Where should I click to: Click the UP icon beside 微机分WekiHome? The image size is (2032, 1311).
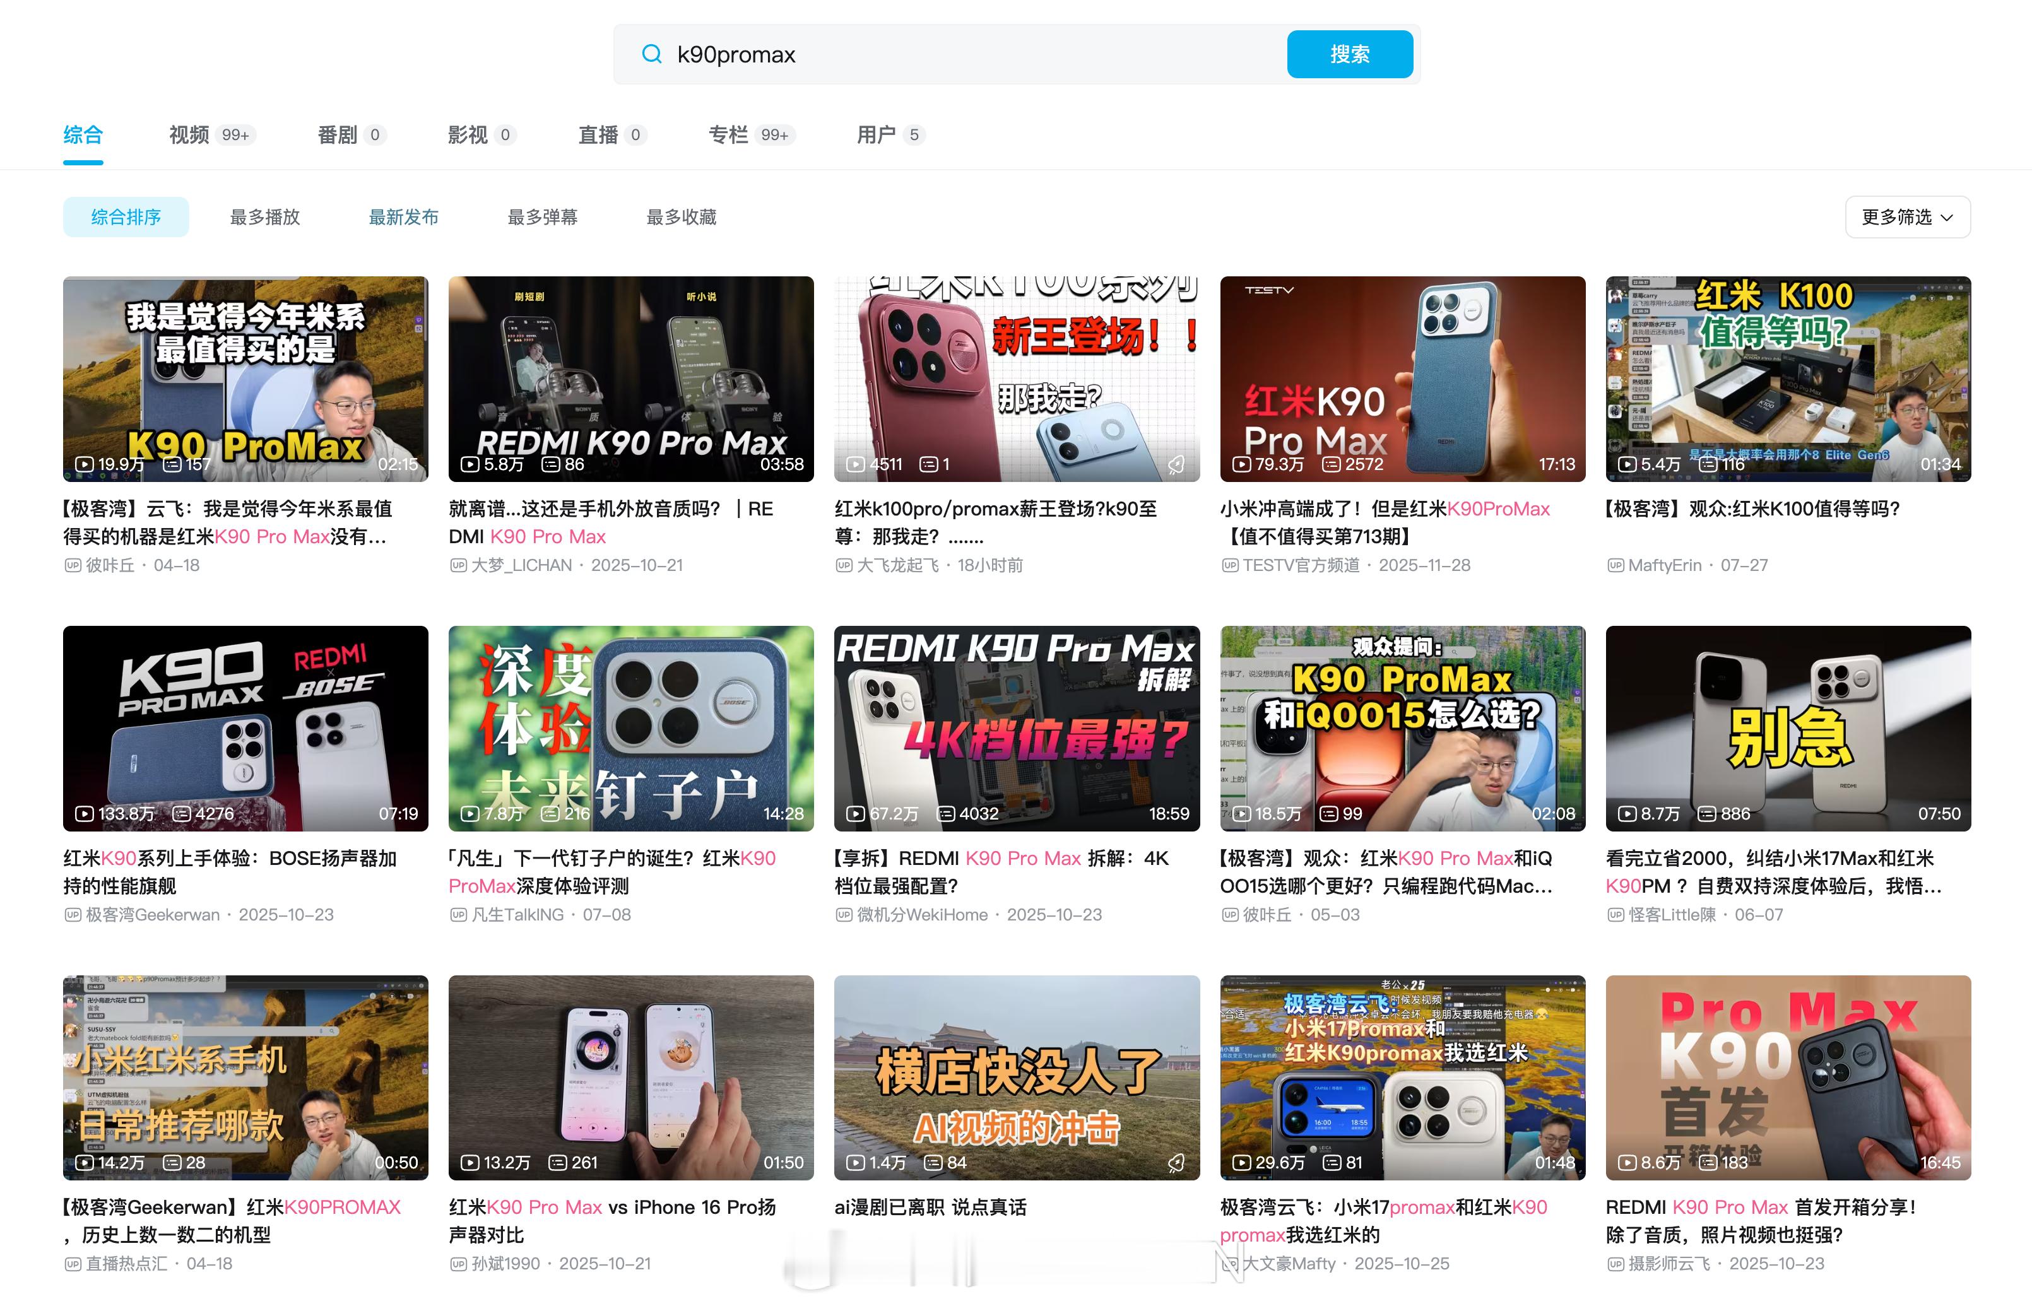click(844, 915)
